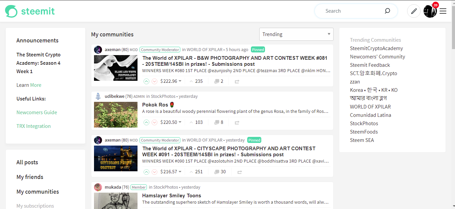Upvote the B&W Photography contest post
Viewport: 455px width, 209px height.
146,81
